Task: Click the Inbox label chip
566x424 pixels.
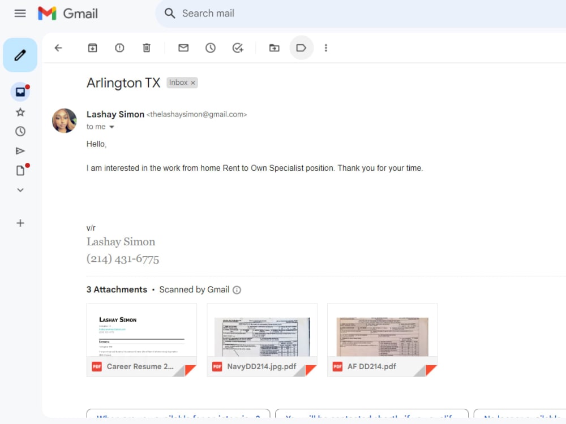Action: [x=178, y=83]
